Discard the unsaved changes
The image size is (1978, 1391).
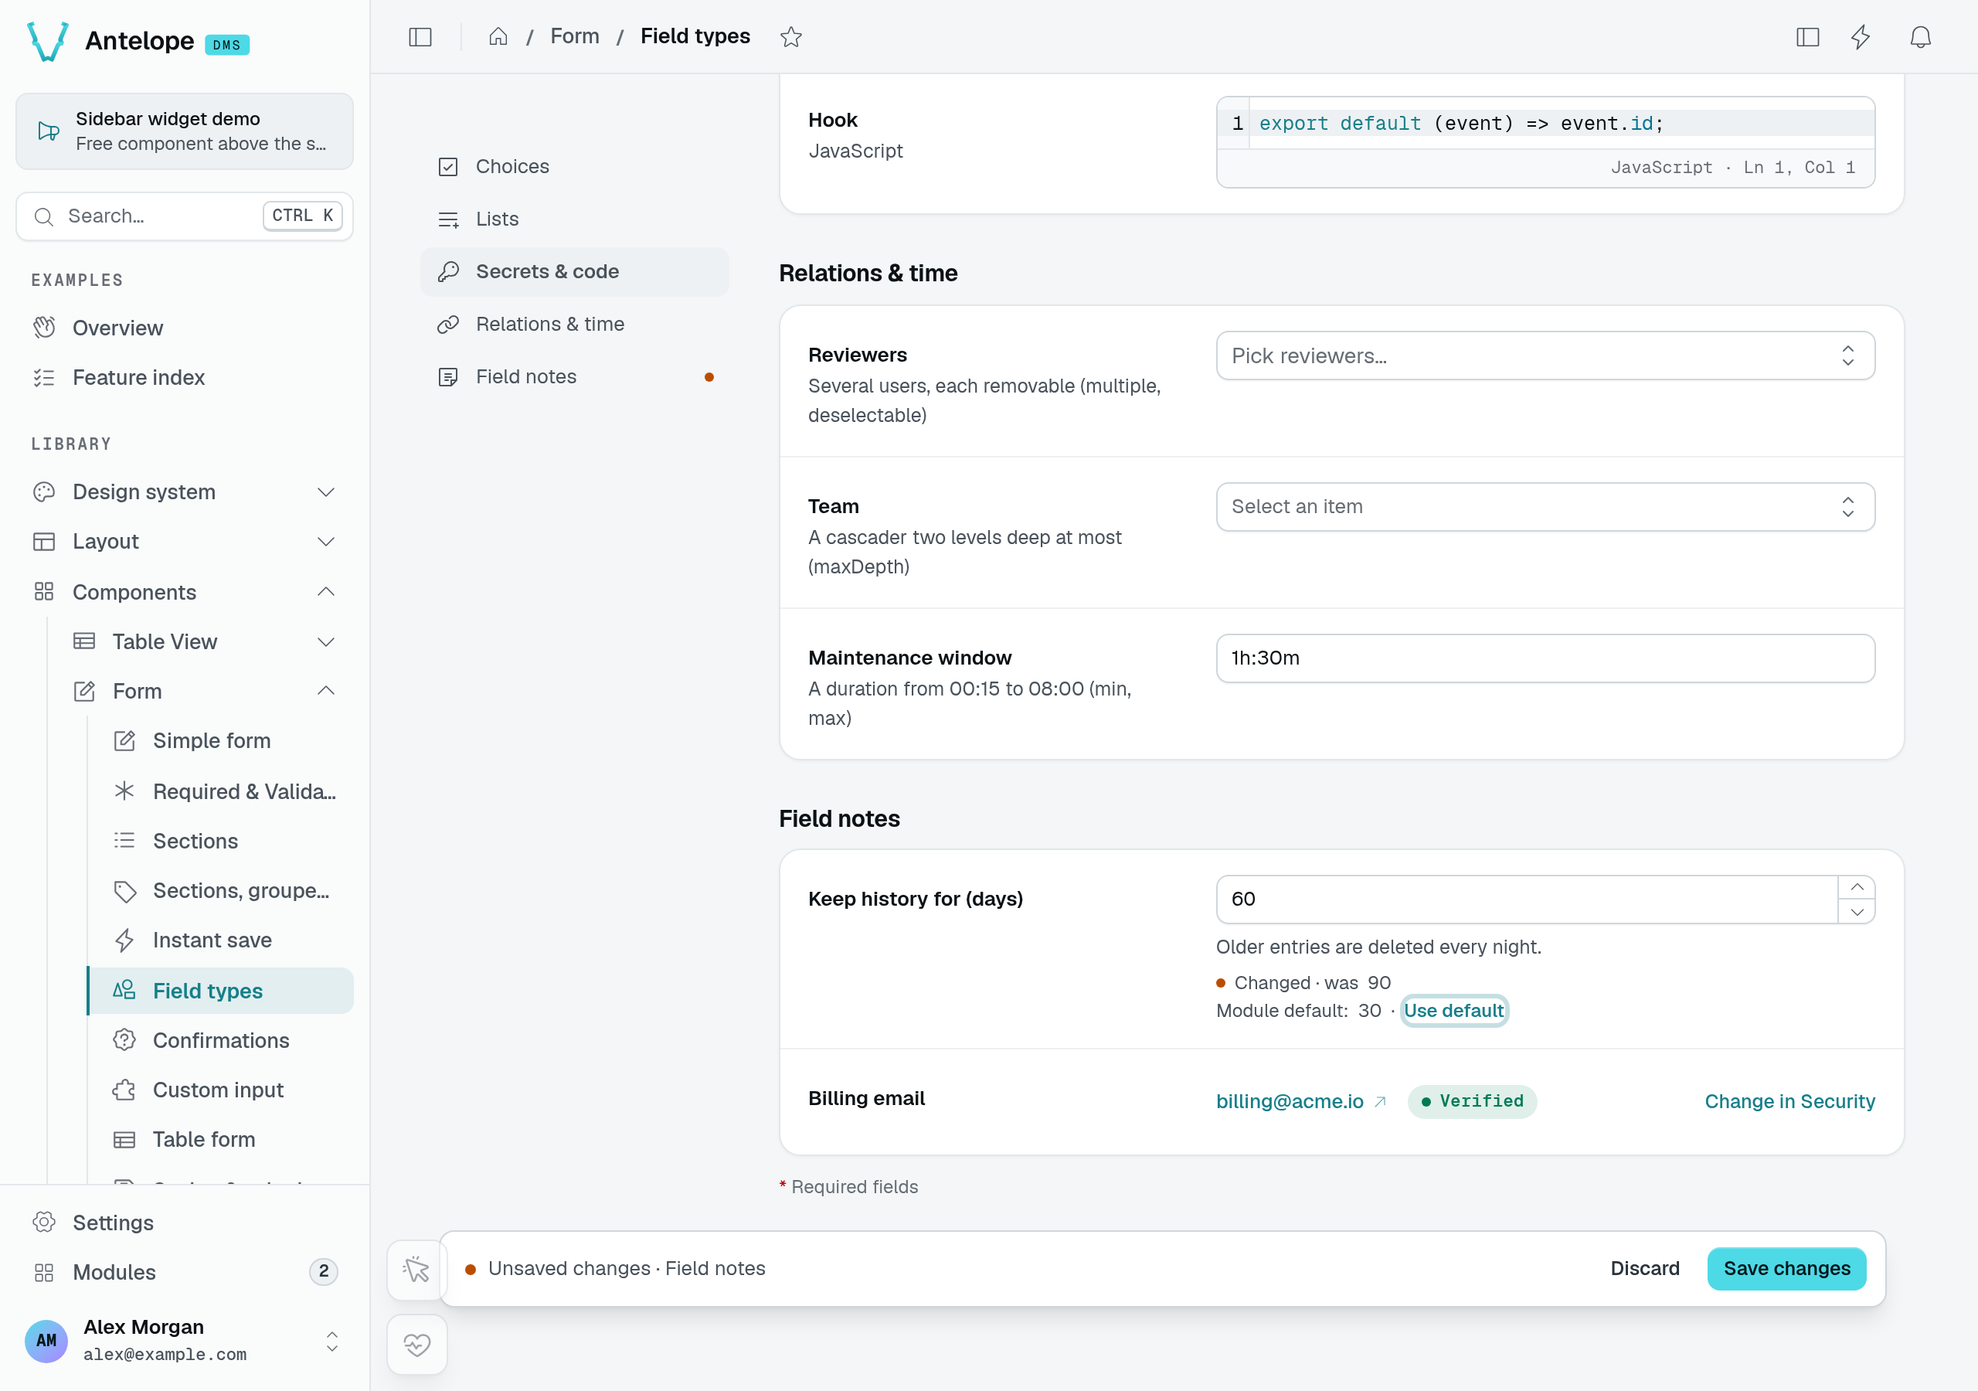1645,1269
